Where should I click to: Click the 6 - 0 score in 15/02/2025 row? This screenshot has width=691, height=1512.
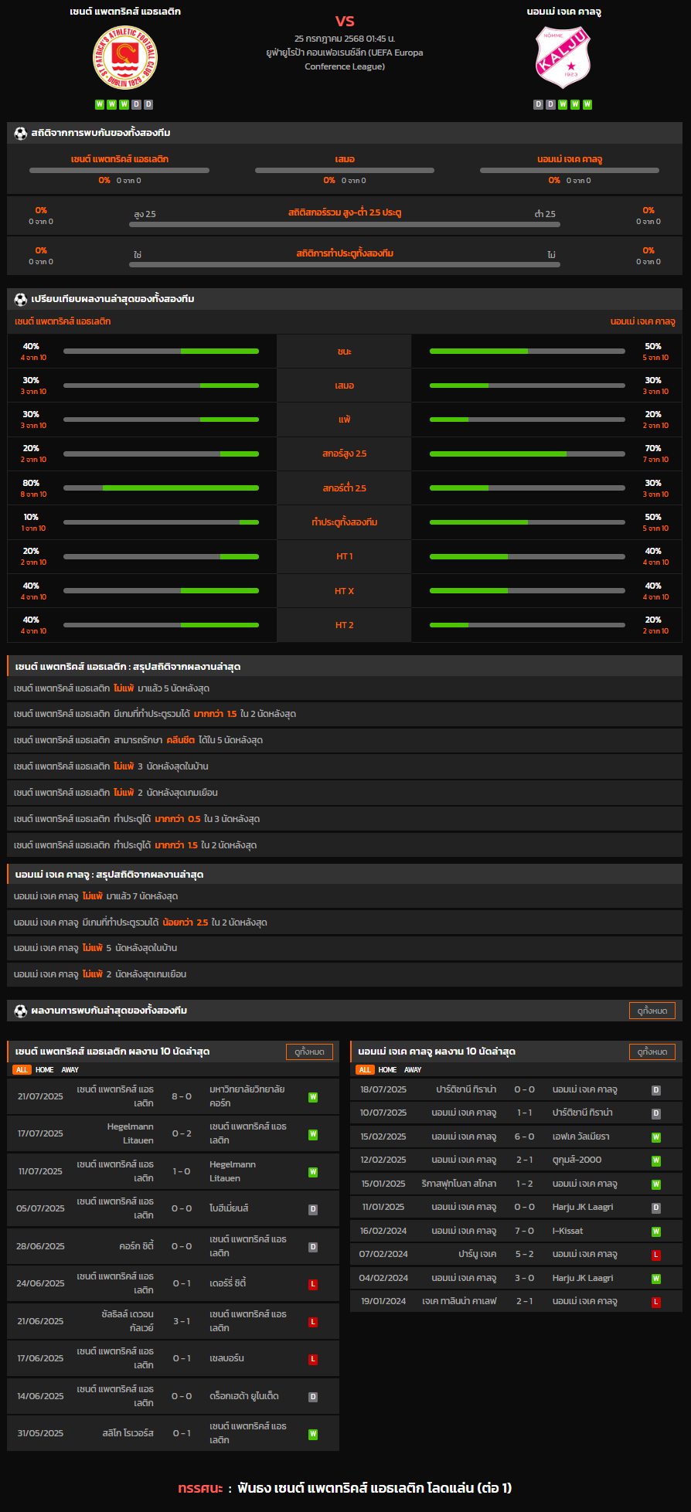pos(524,1137)
